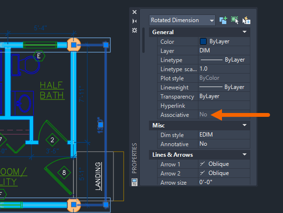Collapse the Lines & Arrows section
Screen dimensions: 283x213
[x=245, y=154]
